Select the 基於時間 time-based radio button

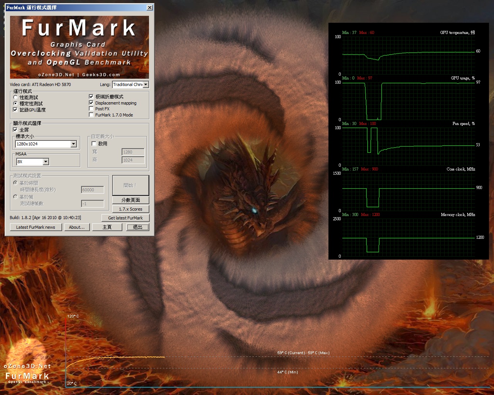click(15, 183)
